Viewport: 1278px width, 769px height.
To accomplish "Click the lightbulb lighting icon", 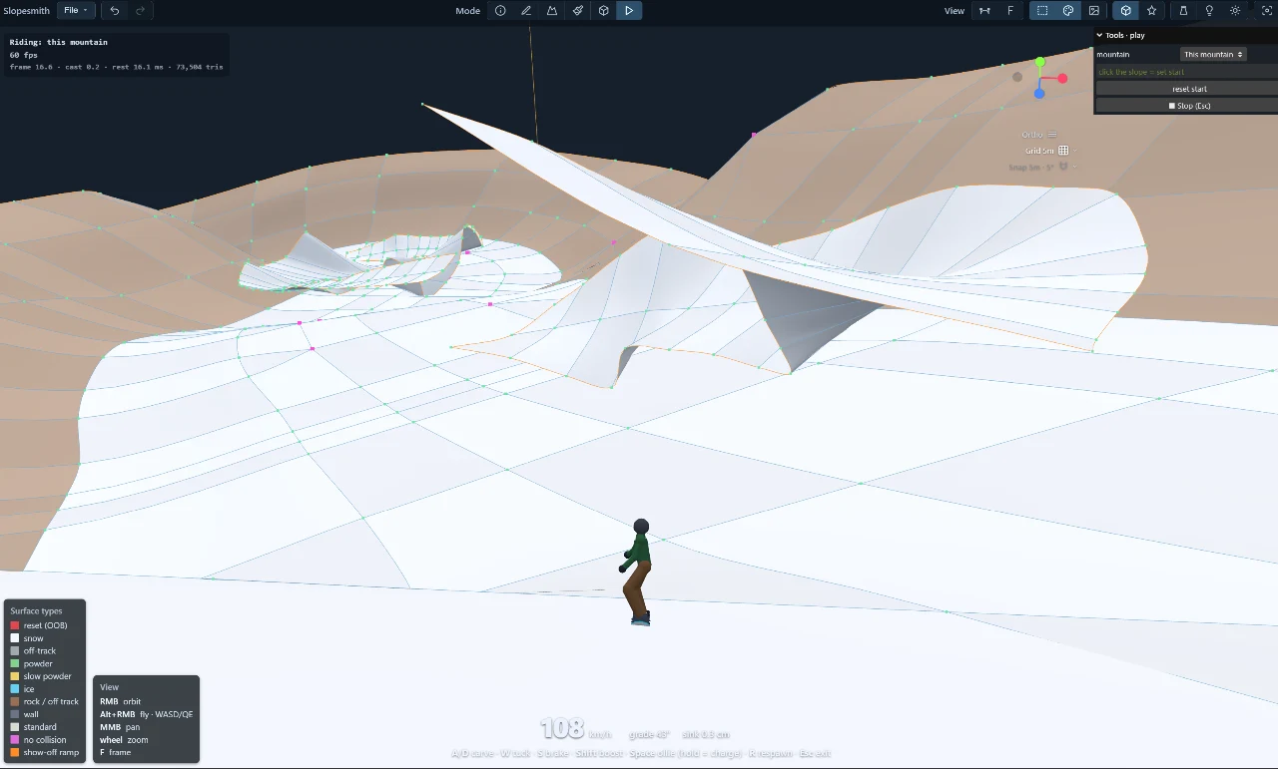I will 1210,11.
